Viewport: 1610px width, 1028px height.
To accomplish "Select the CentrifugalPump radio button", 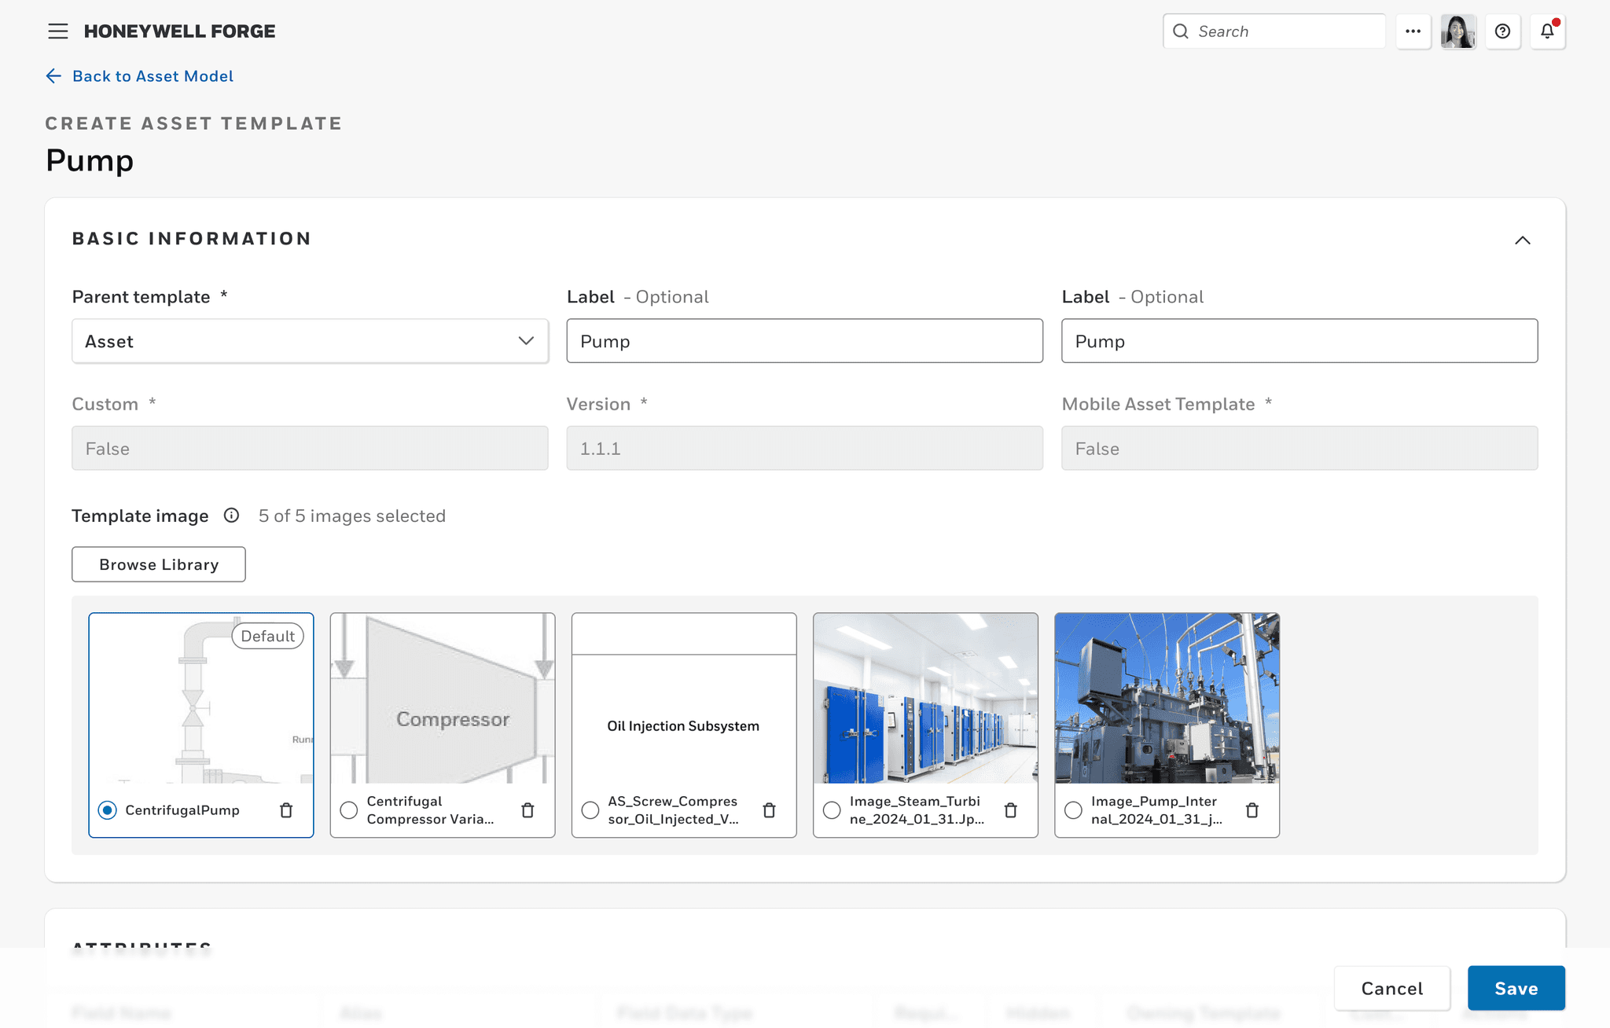I will coord(108,810).
